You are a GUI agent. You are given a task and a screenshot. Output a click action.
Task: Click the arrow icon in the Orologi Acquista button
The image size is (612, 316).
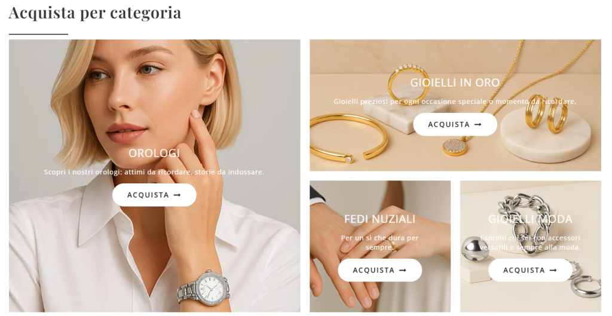[x=177, y=195]
